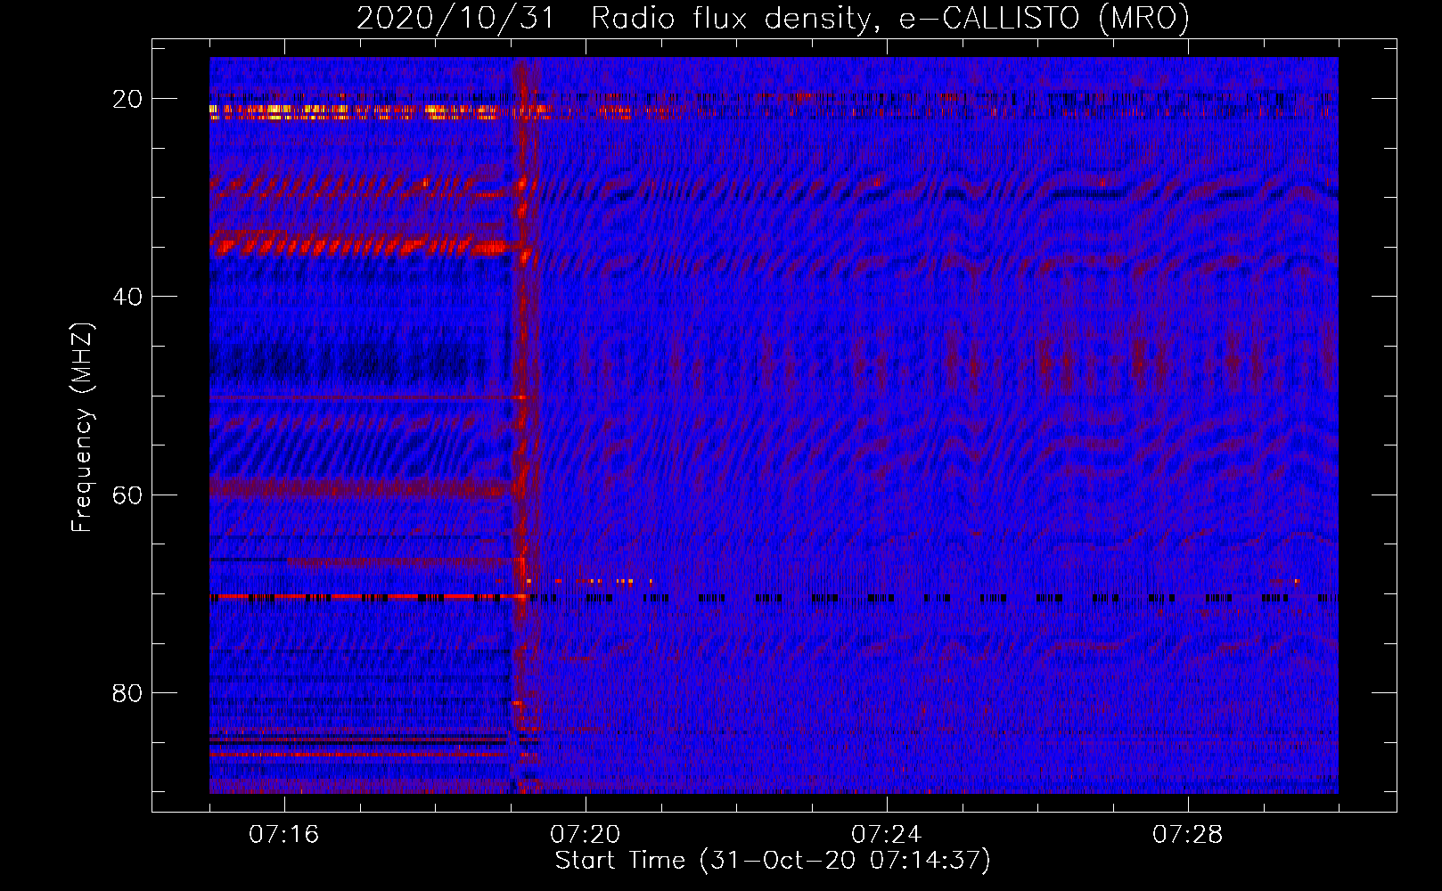Click the '80' frequency tick label
The width and height of the screenshot is (1442, 891).
pos(127,692)
